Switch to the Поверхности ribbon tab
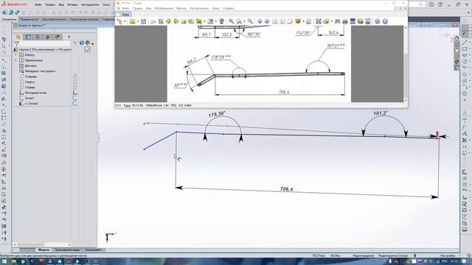The height and width of the screenshot is (265, 472). (x=29, y=19)
